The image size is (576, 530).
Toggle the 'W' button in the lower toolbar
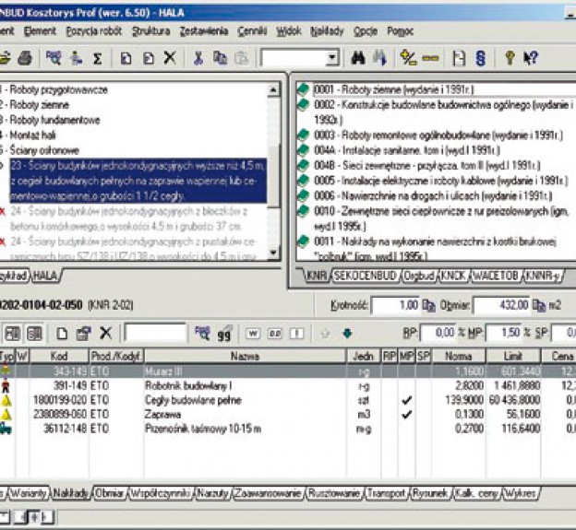253,334
